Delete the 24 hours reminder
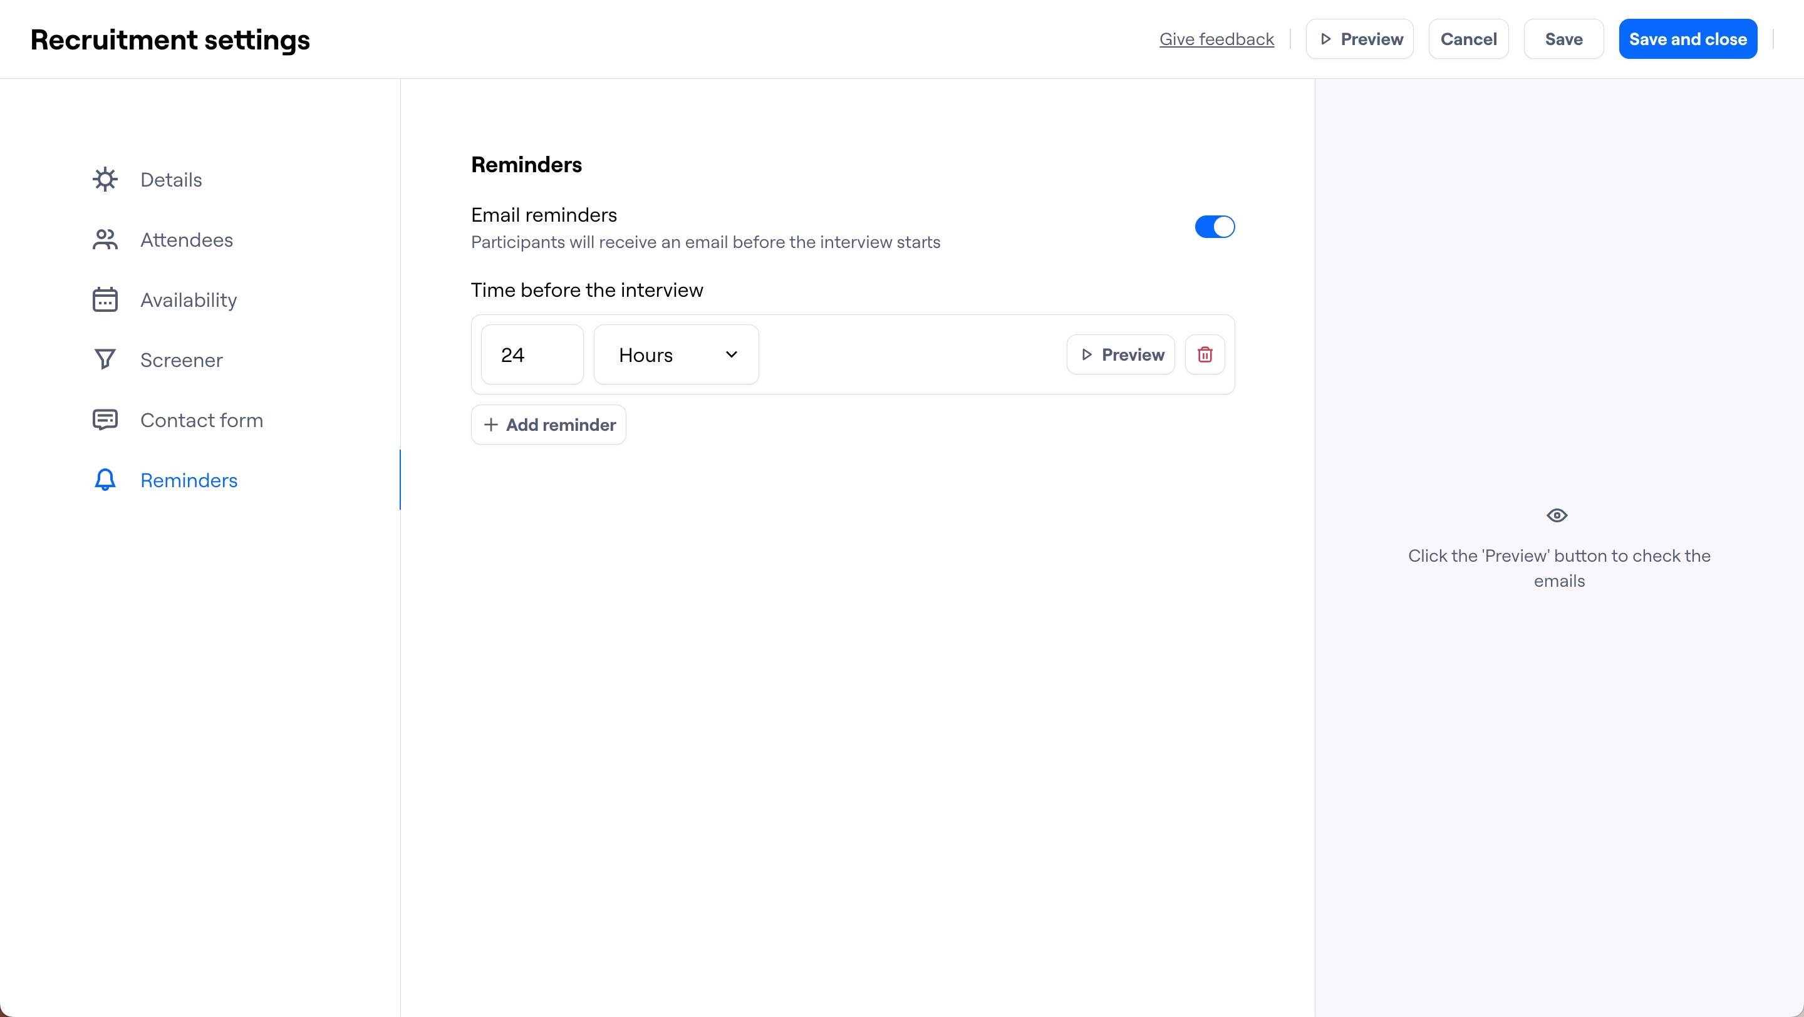 click(1205, 355)
